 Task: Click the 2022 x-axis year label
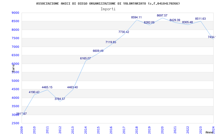(x=188, y=130)
